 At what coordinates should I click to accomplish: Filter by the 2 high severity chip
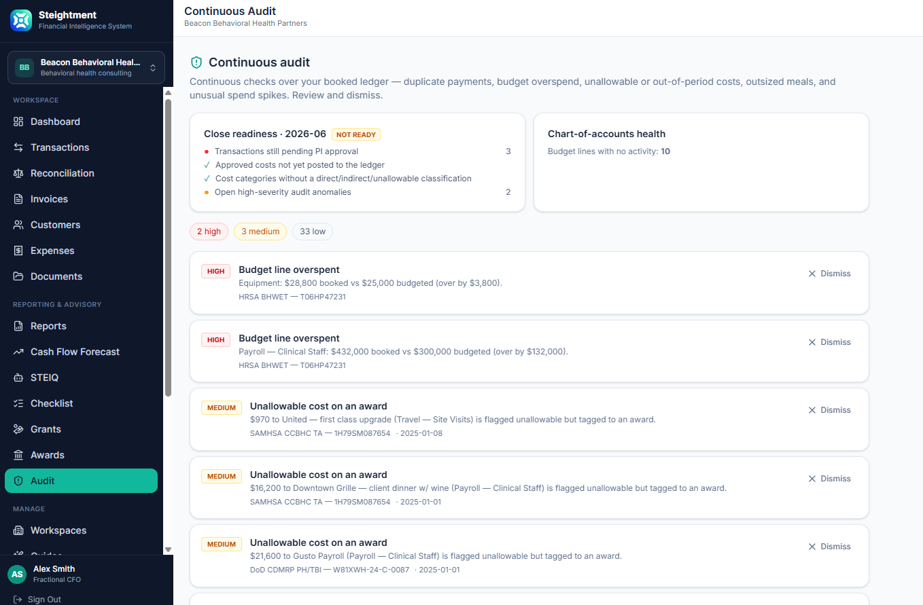(209, 232)
